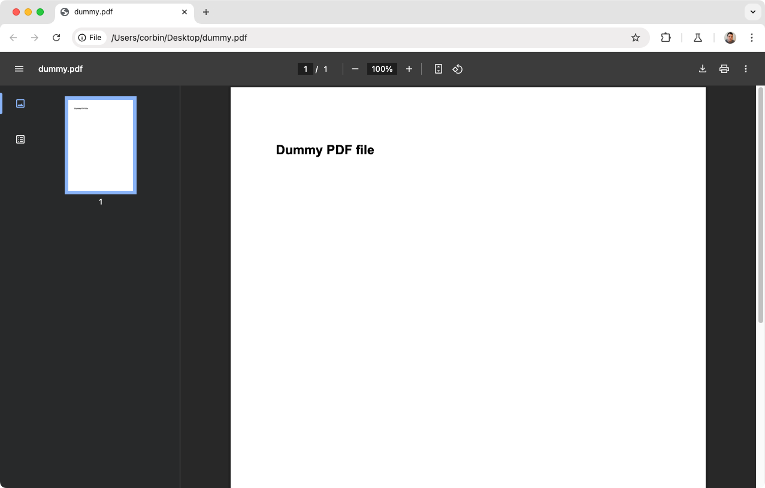The image size is (765, 488).
Task: Select the page 1 thumbnail
Action: (x=101, y=145)
